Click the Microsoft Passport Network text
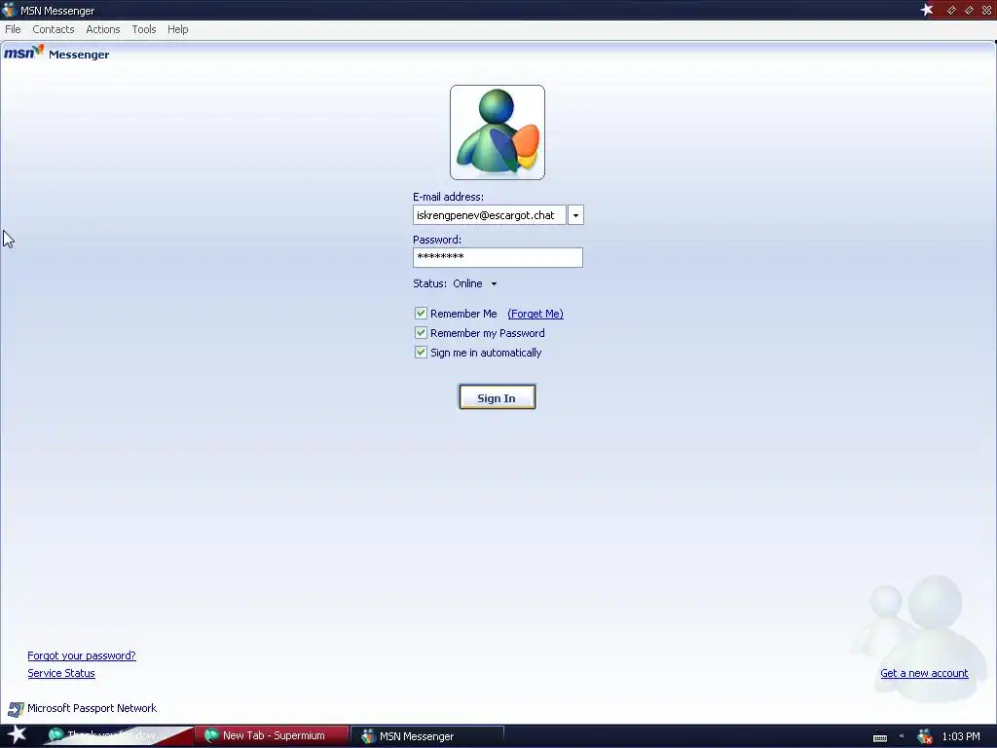 (92, 708)
